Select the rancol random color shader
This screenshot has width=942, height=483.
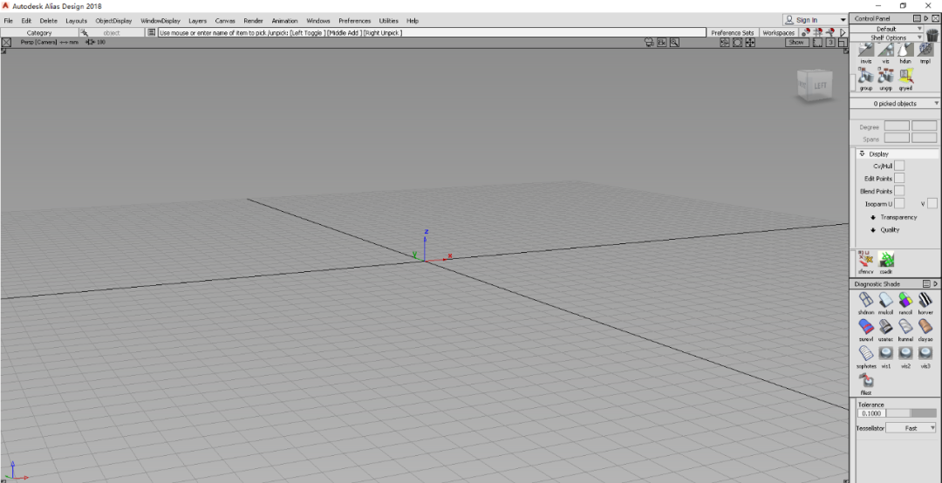(x=905, y=301)
